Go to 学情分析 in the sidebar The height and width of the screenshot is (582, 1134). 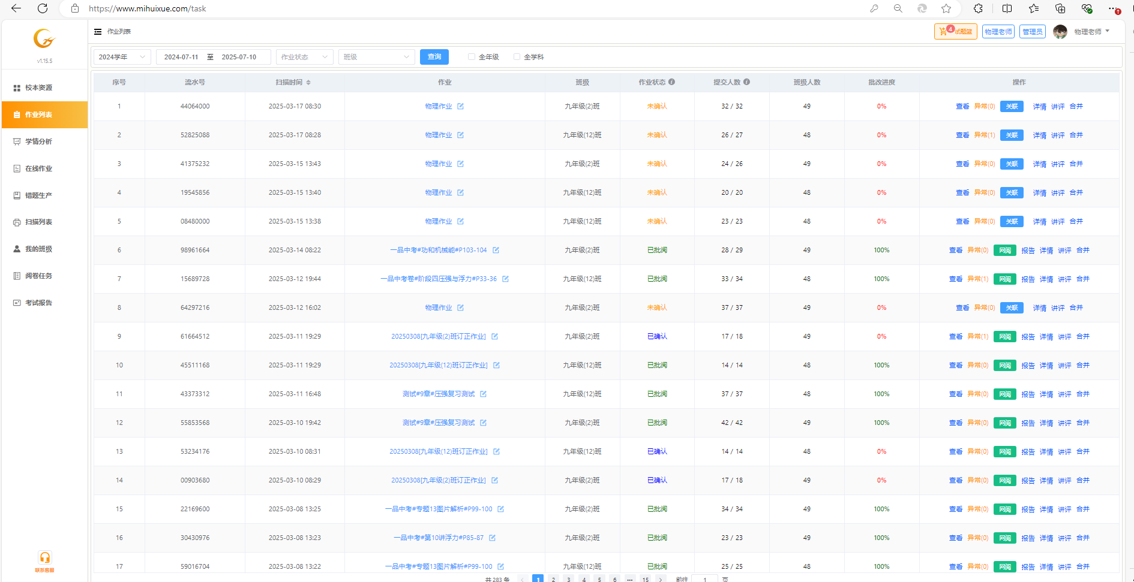click(38, 141)
